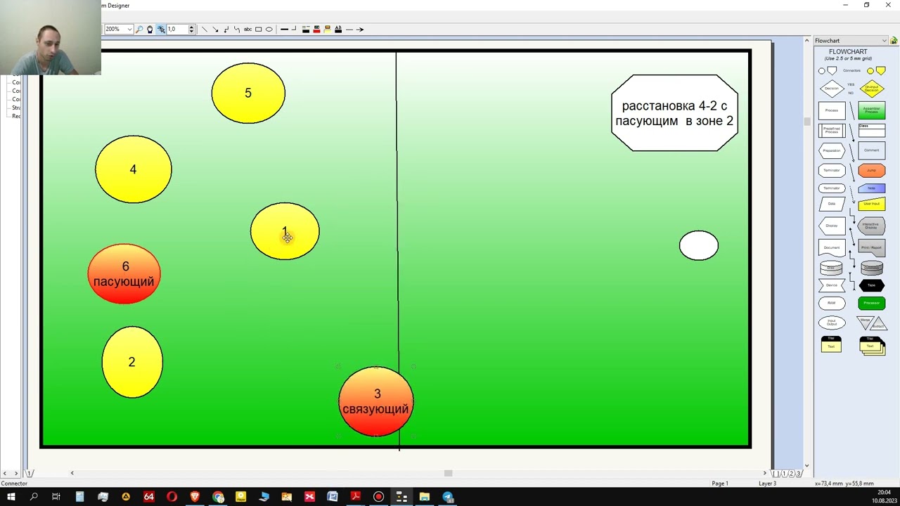The width and height of the screenshot is (900, 506).
Task: Pick the yellow User Input stencil
Action: click(872, 204)
